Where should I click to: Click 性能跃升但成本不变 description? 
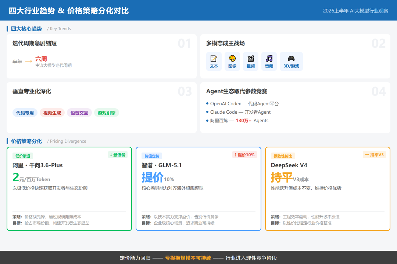tap(306, 188)
